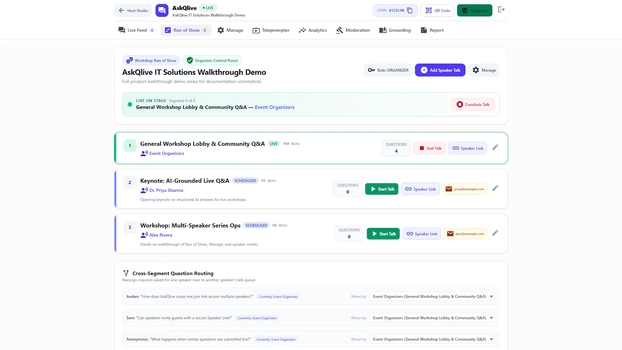This screenshot has width=622, height=350.
Task: End the General Workshop Lobby talk
Action: point(430,148)
